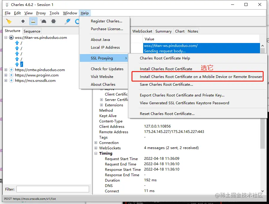Select the highlighted last '/' request under titan-ws

click(x=22, y=64)
